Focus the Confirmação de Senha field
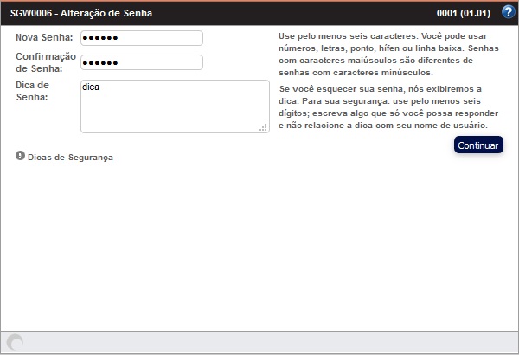The height and width of the screenshot is (355, 519). (x=141, y=62)
